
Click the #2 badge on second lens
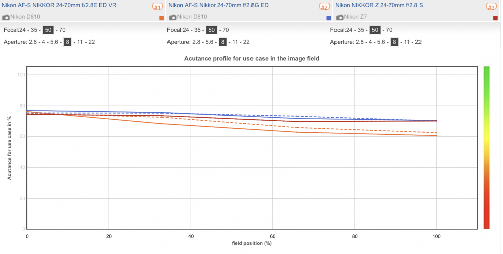tap(324, 7)
